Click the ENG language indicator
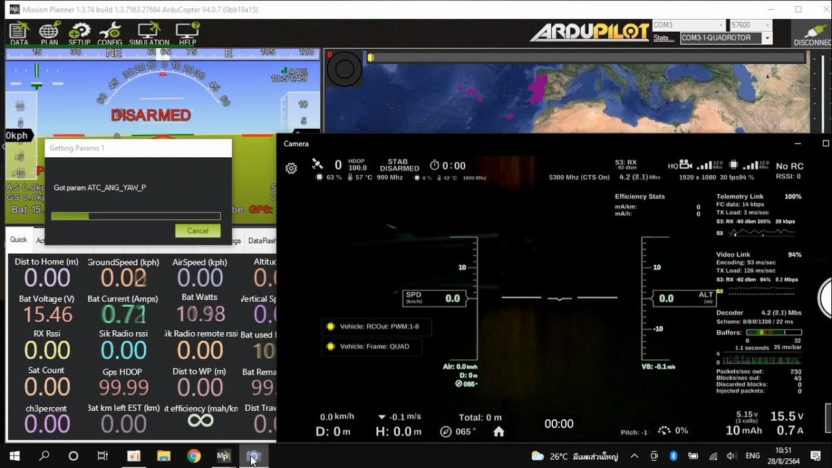832x468 pixels. (x=753, y=456)
